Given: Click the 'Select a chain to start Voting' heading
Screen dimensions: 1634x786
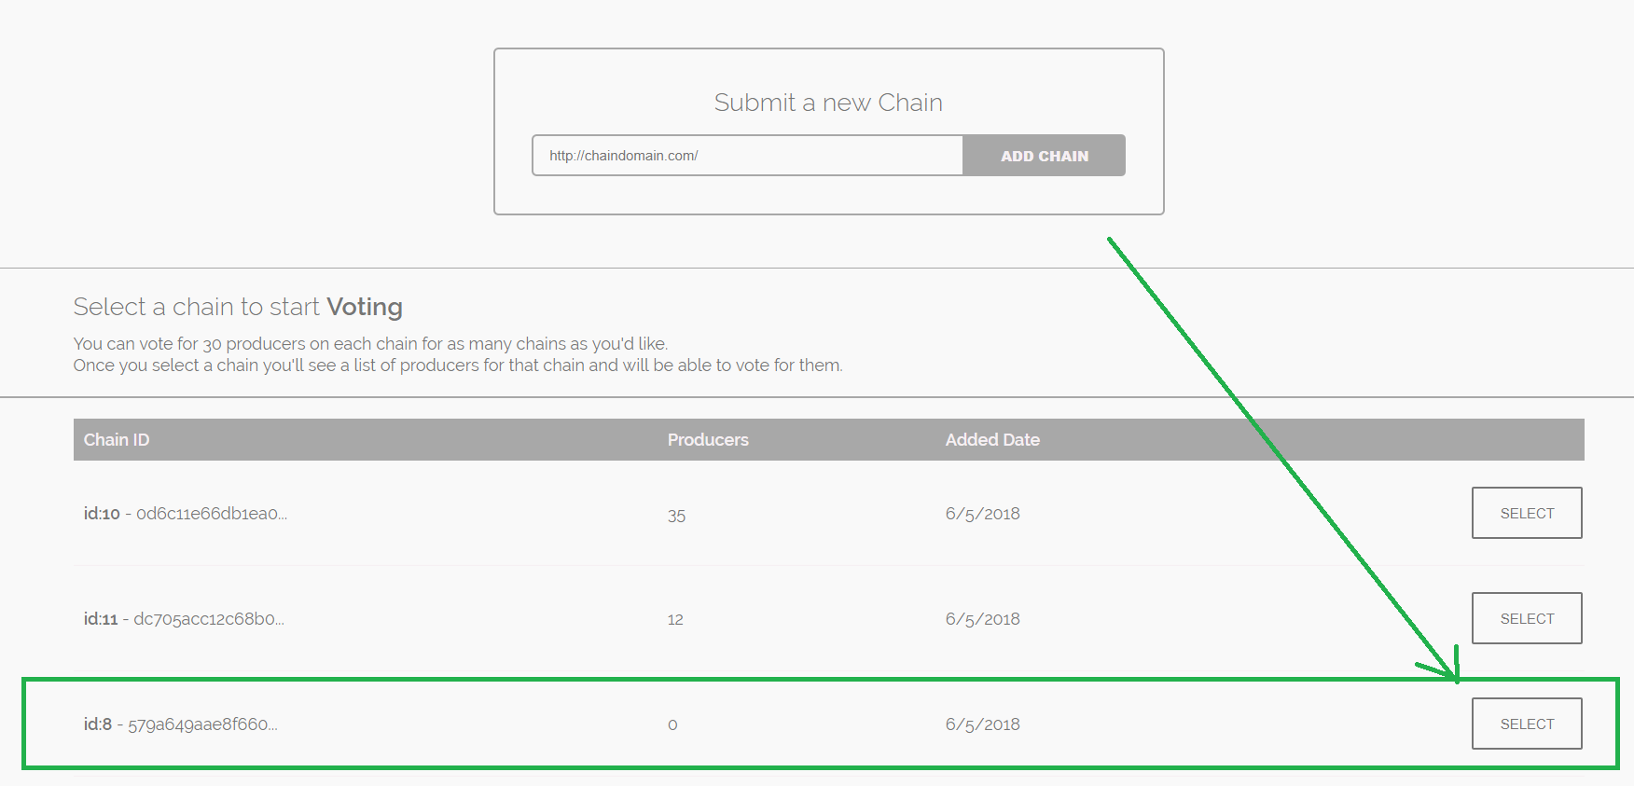Looking at the screenshot, I should pos(238,307).
